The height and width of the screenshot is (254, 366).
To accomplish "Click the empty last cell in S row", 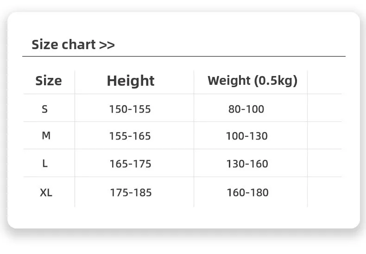I will click(x=324, y=108).
